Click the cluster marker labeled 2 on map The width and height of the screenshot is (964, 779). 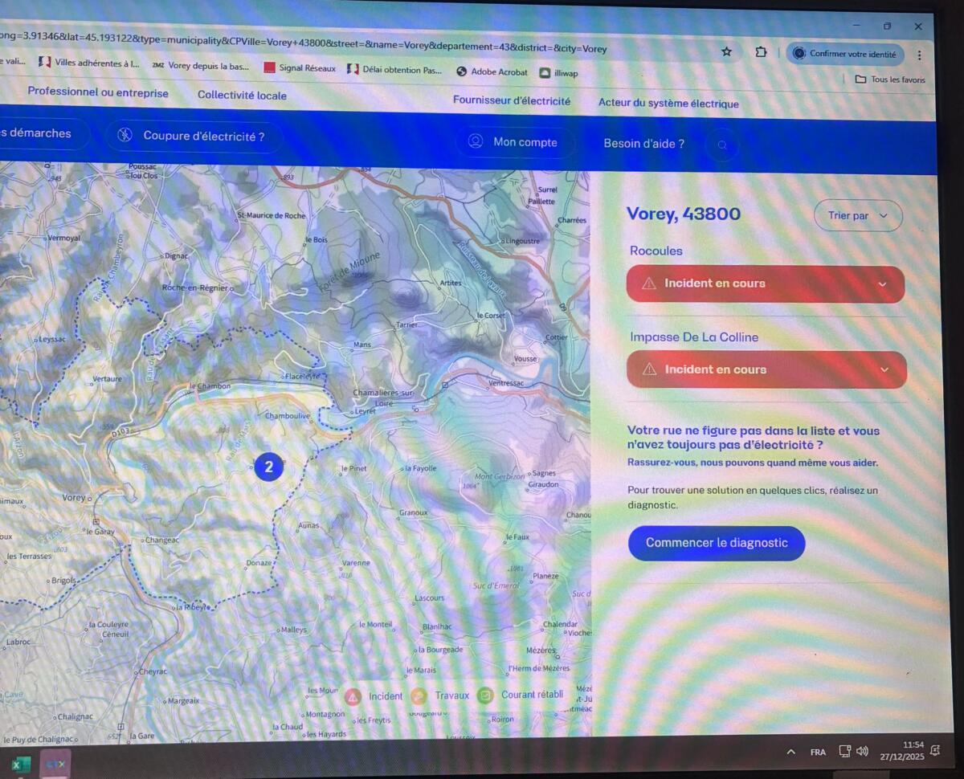(268, 467)
